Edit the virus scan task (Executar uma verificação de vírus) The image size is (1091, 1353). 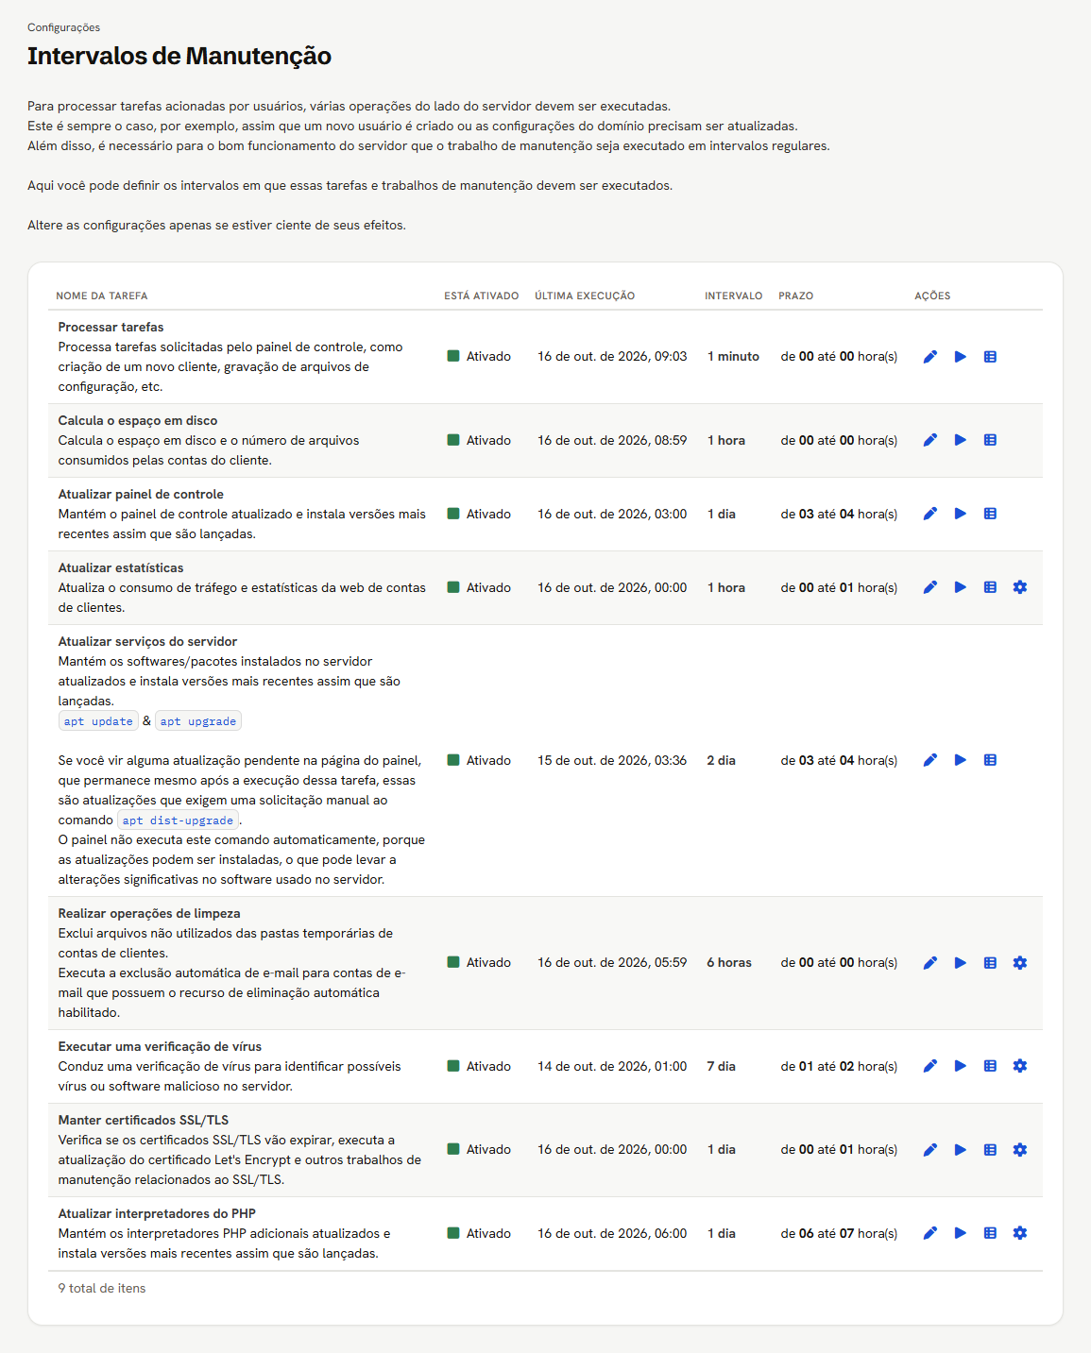(930, 1066)
